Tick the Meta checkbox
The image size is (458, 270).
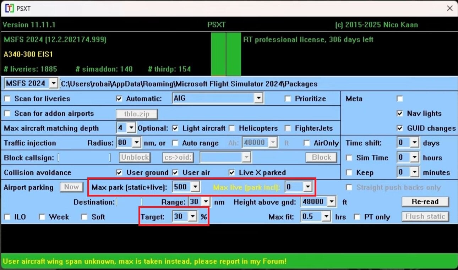[400, 99]
